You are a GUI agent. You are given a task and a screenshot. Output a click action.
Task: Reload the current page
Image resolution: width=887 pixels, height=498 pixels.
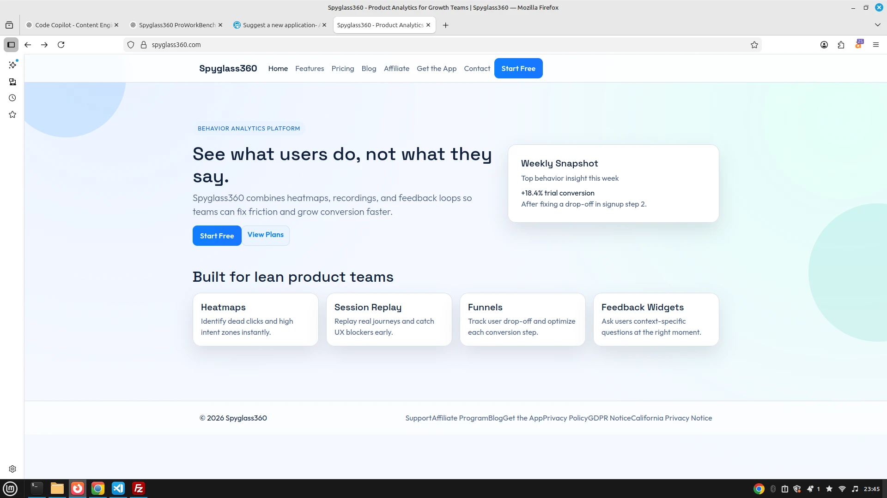61,45
